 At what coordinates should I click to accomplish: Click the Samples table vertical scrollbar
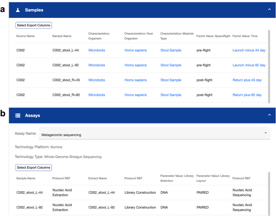pos(269,67)
